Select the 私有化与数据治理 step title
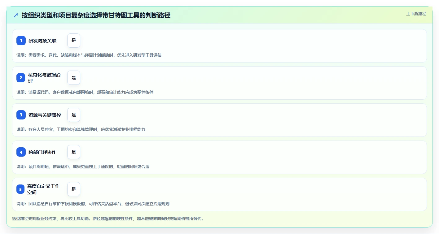 pyautogui.click(x=44, y=78)
